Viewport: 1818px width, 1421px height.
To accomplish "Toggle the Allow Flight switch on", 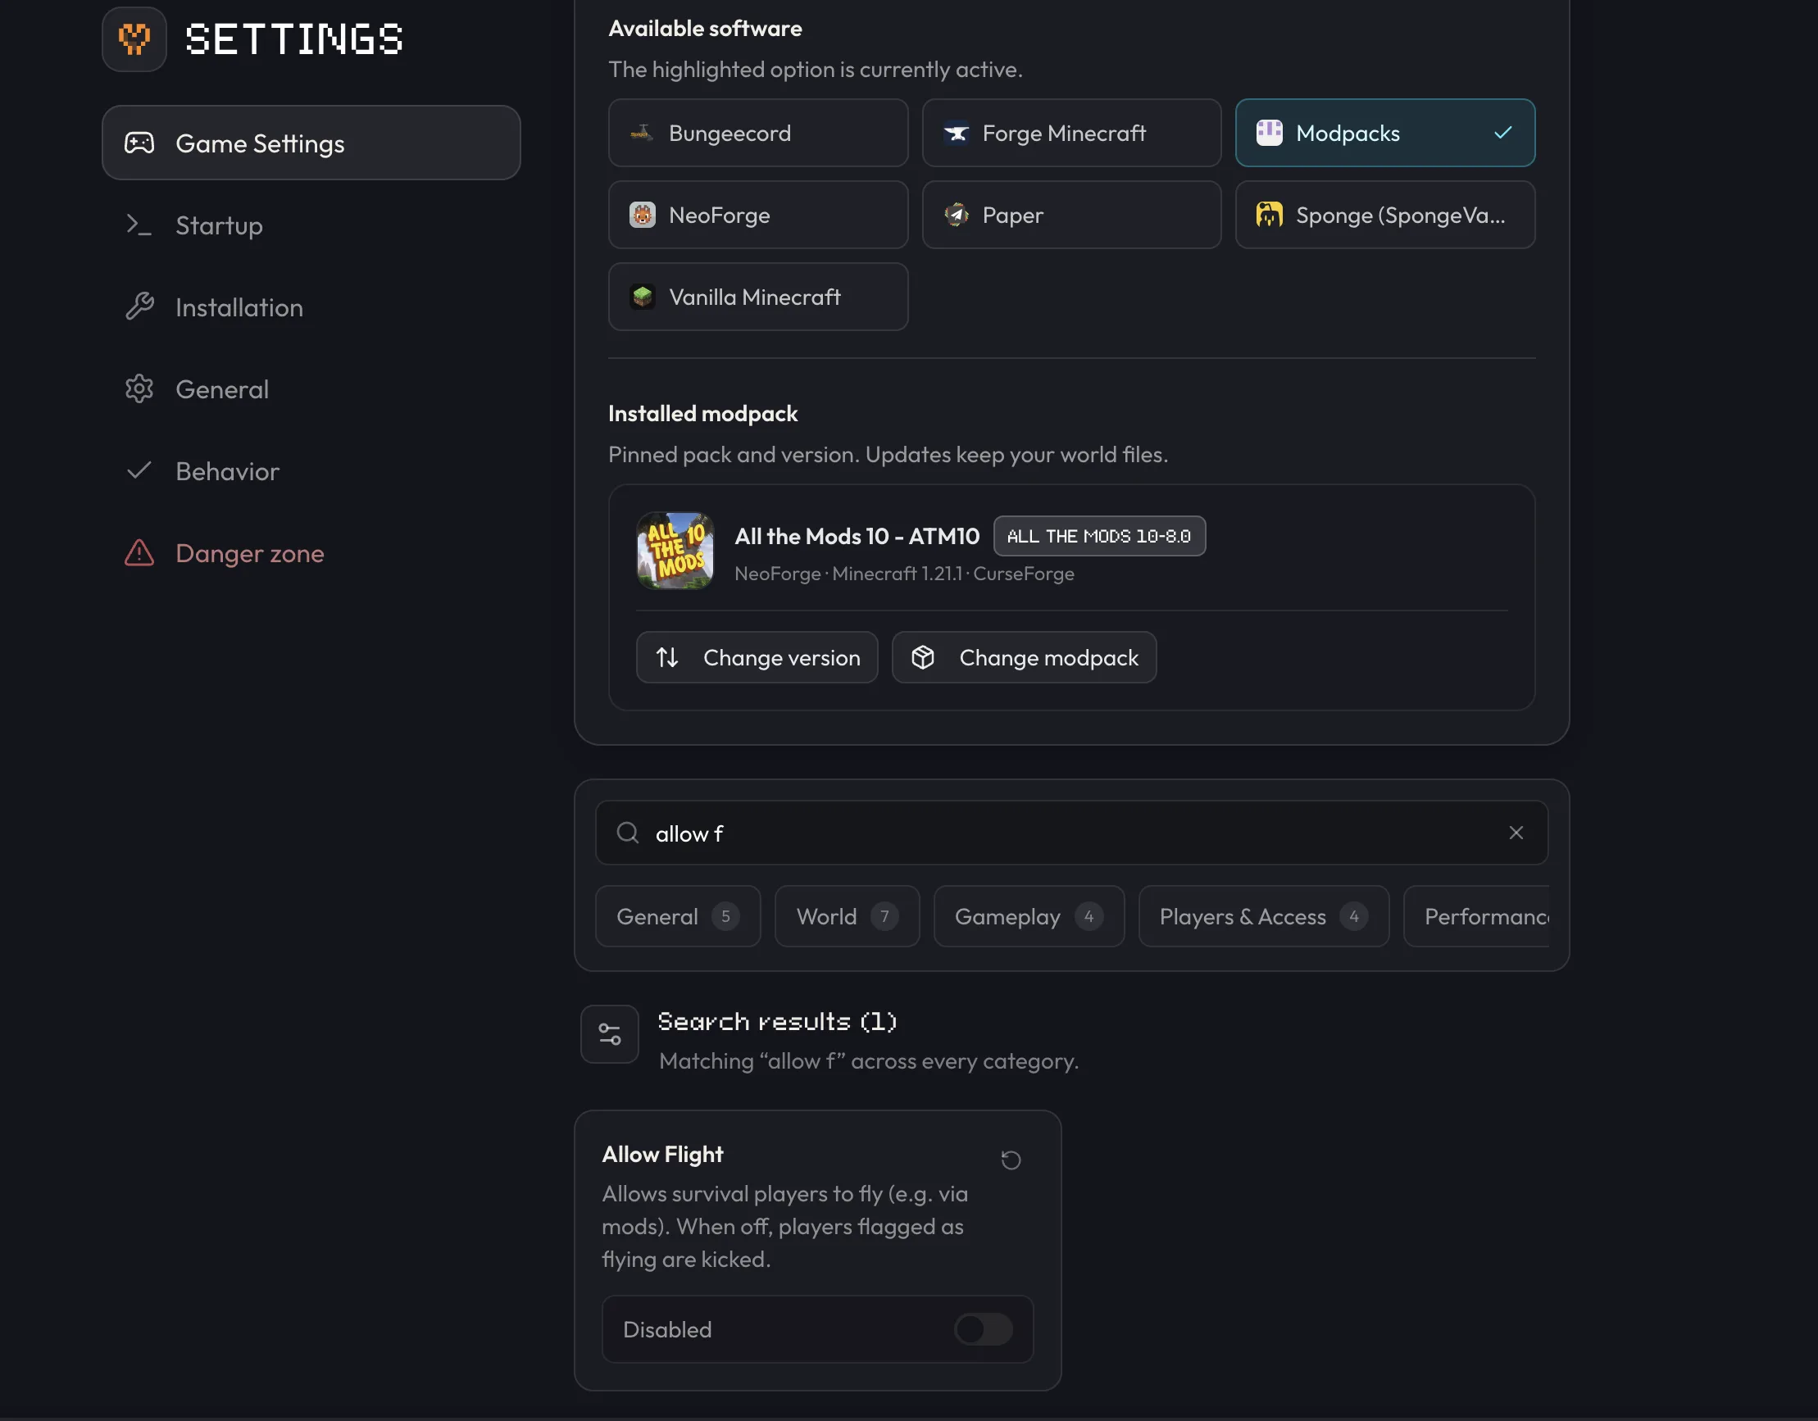I will pos(983,1329).
